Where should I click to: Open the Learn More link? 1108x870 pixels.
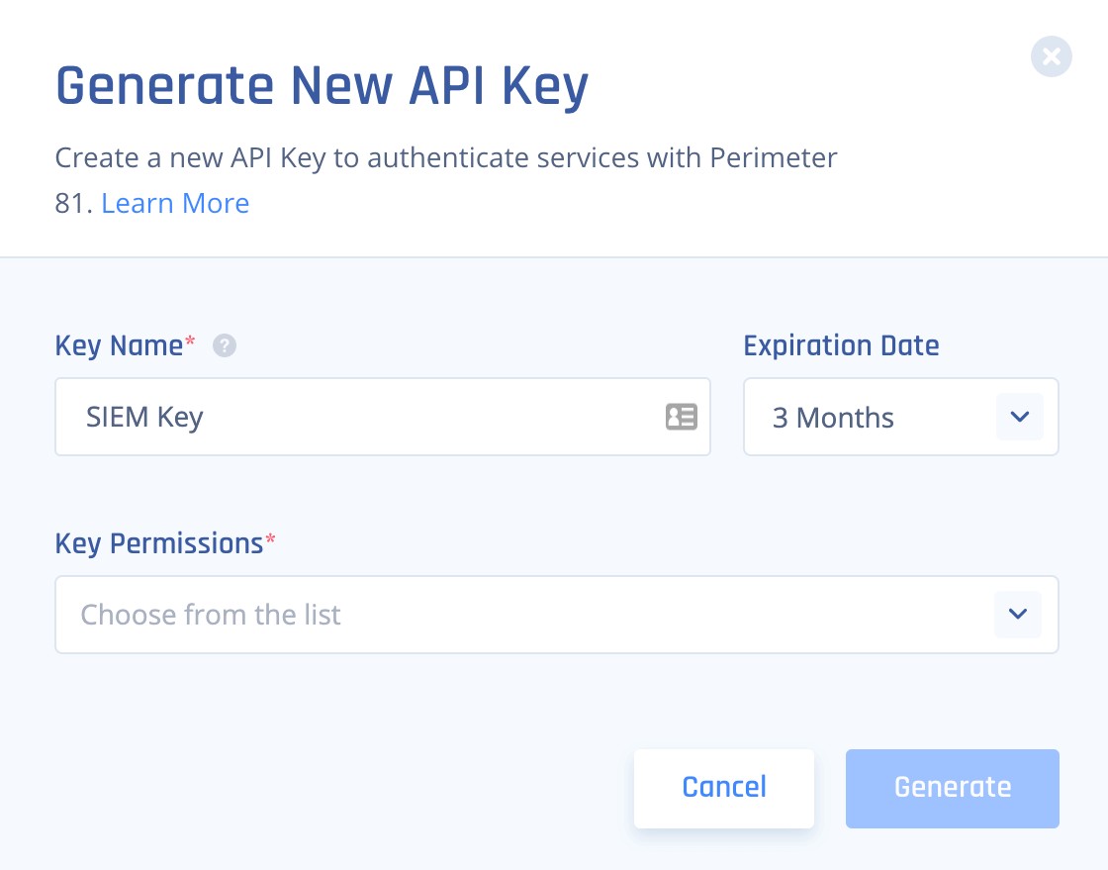click(175, 204)
